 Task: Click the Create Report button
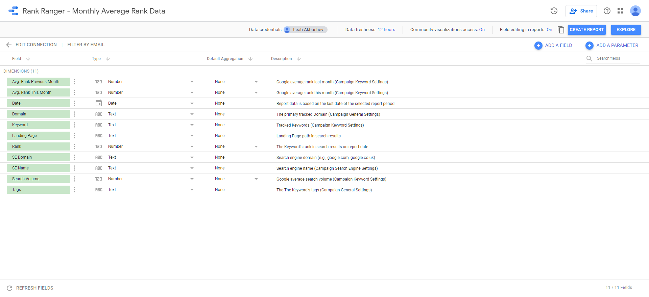pos(586,30)
